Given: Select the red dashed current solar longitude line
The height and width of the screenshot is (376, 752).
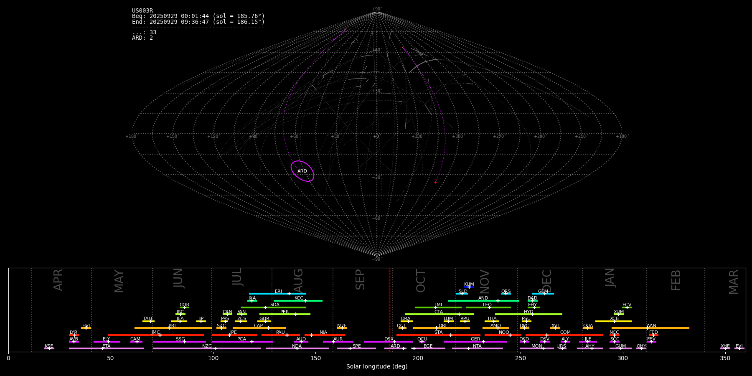Looking at the screenshot, I should click(389, 309).
